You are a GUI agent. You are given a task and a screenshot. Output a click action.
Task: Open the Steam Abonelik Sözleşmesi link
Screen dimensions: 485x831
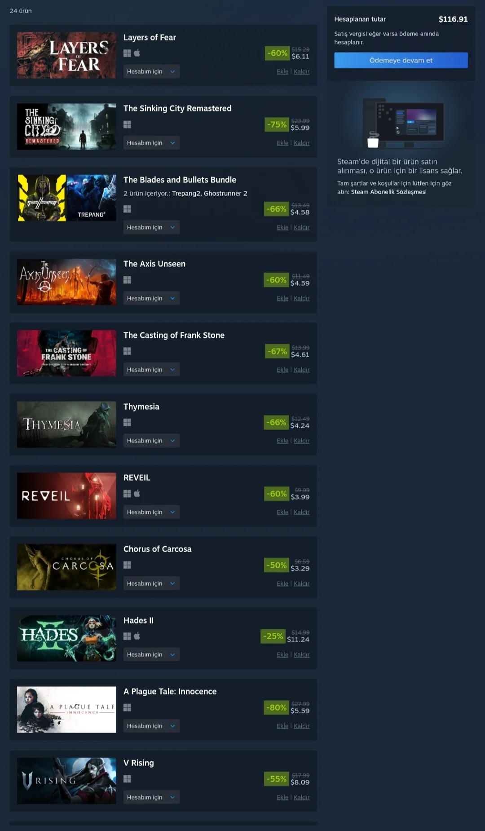(x=388, y=192)
